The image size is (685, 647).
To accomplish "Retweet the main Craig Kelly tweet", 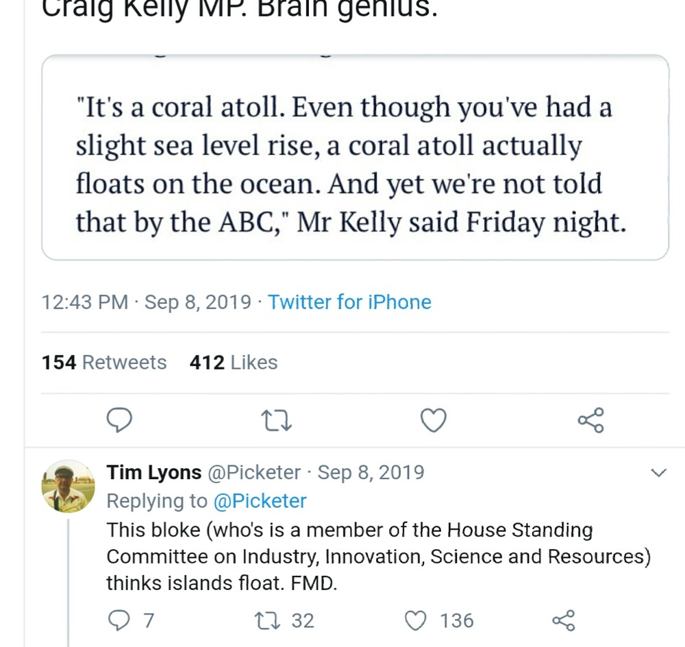I will tap(277, 420).
